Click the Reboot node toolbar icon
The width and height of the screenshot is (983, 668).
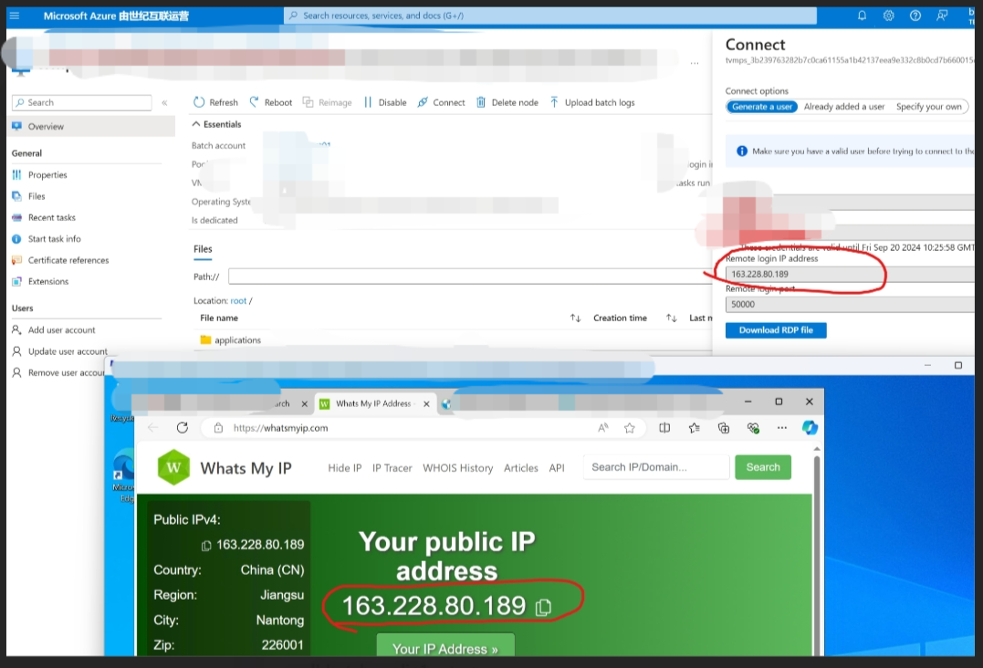(x=255, y=102)
